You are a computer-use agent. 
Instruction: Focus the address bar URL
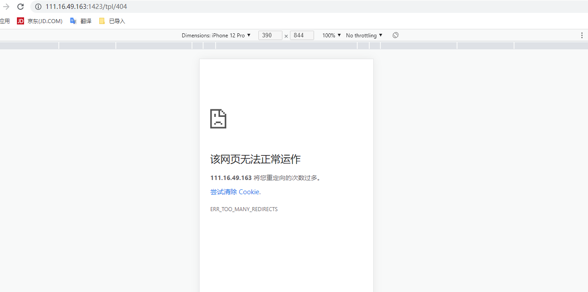pos(178,7)
